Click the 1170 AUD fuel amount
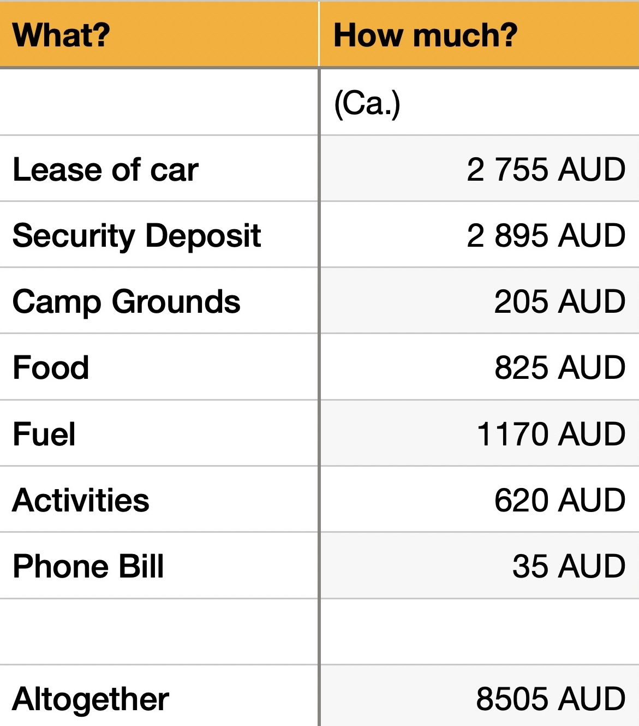The height and width of the screenshot is (726, 639). coord(551,434)
